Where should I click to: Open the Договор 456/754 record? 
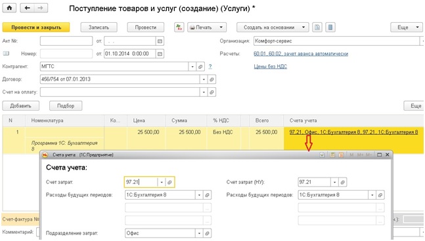[212, 79]
